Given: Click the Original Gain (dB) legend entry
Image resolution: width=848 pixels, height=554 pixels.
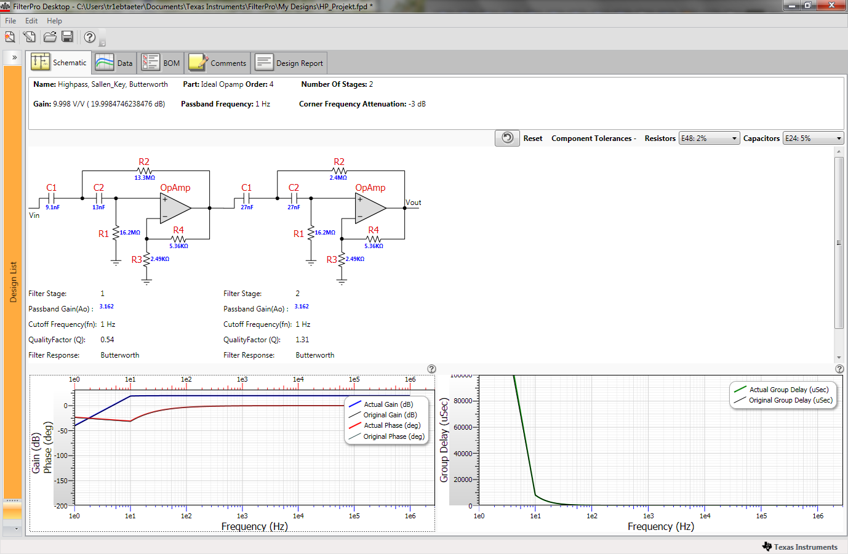Looking at the screenshot, I should tap(383, 415).
